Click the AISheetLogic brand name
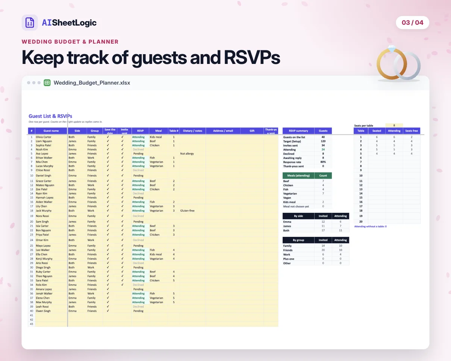Viewport: 451px width, 361px height. [x=69, y=23]
